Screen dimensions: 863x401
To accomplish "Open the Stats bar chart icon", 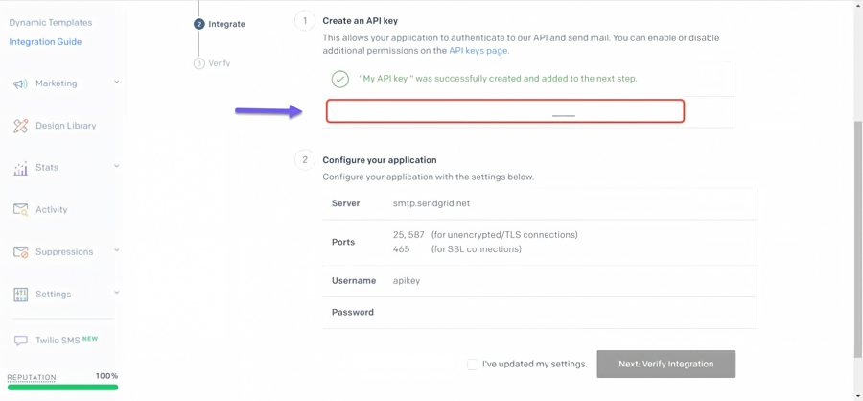I will click(x=20, y=168).
